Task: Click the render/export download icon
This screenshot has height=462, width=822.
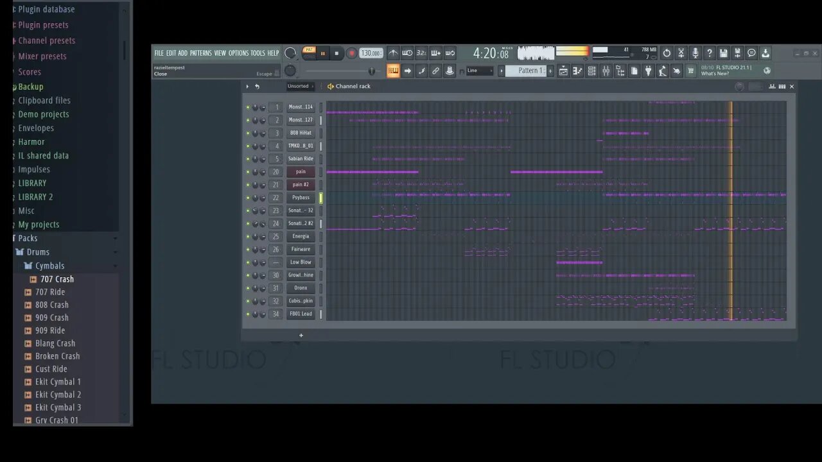Action: click(x=765, y=53)
